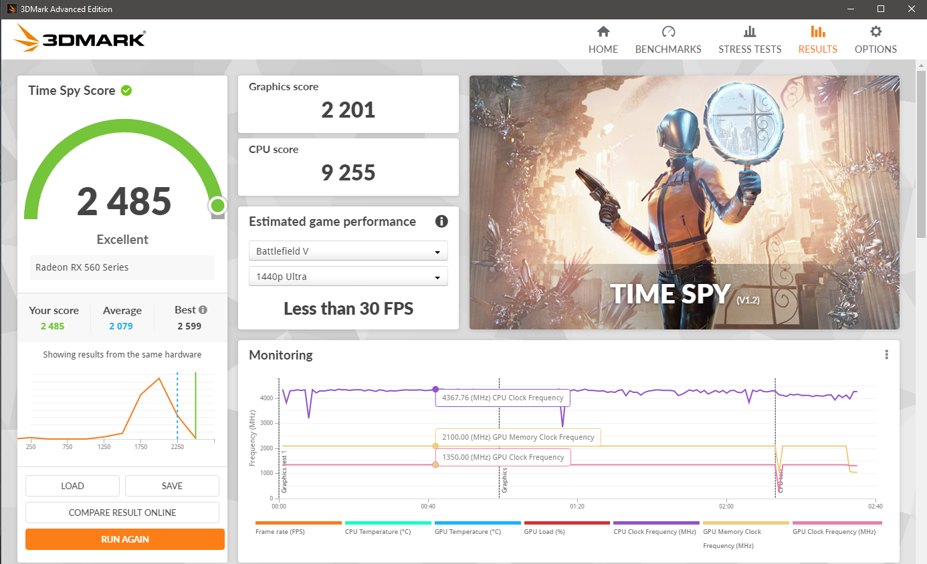This screenshot has width=927, height=564.
Task: Open the Monitoring three-dot menu
Action: [x=886, y=355]
